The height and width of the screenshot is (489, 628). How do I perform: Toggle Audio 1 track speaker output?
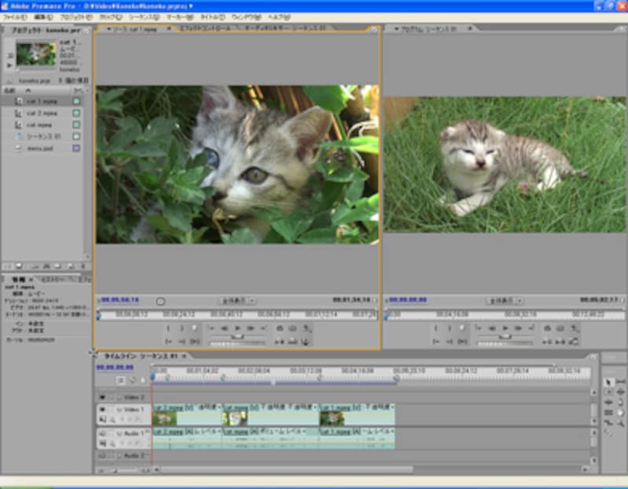[x=102, y=432]
